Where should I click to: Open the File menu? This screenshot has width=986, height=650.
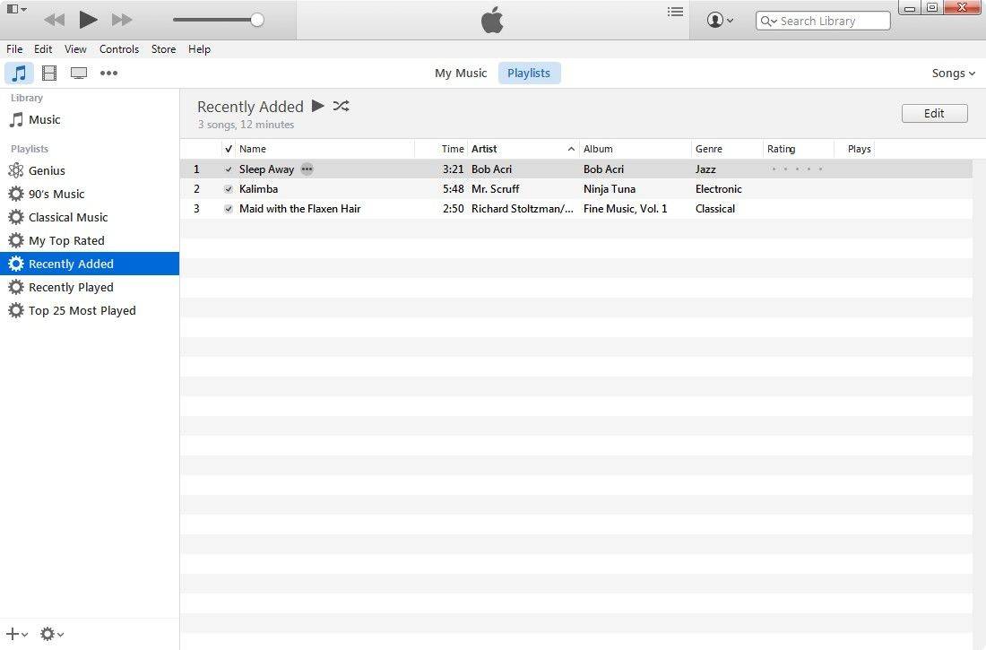[14, 49]
